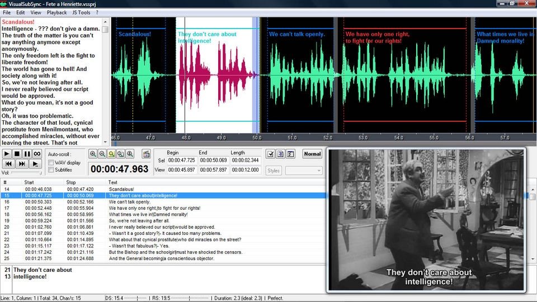Zoom in on the waveform

coord(93,154)
